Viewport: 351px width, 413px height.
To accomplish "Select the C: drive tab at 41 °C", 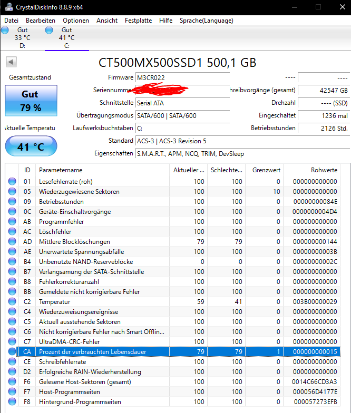I will (x=66, y=38).
